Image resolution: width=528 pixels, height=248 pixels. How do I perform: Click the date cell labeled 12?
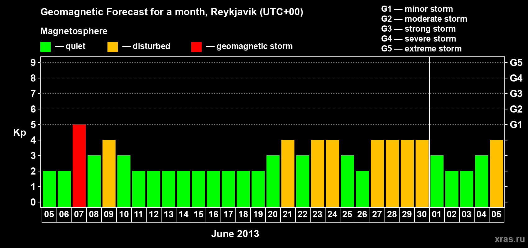154,215
